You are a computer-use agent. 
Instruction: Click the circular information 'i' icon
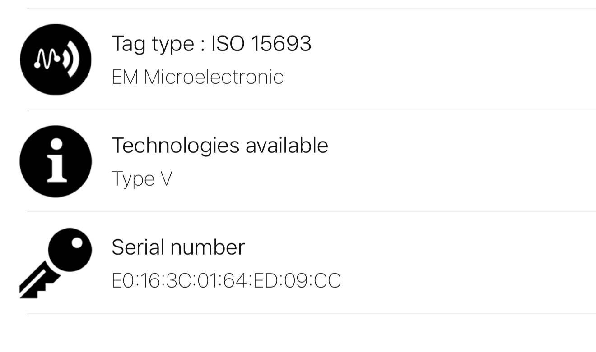point(56,161)
